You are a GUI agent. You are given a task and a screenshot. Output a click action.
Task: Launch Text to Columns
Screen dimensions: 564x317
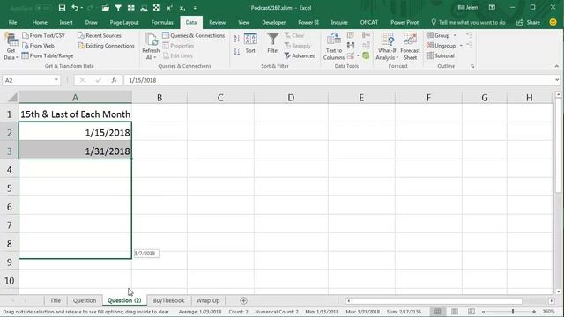333,47
